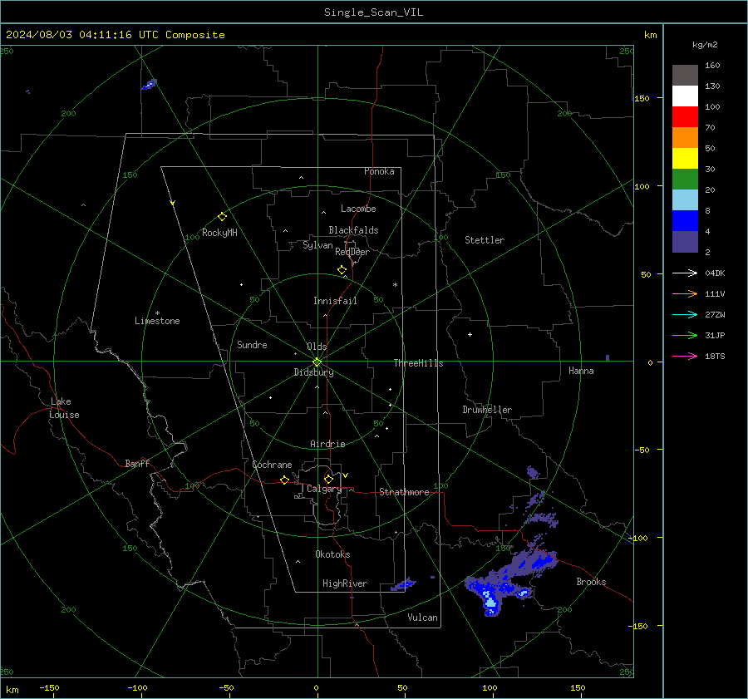
Task: Click the Okotoks label
Action: tap(332, 554)
